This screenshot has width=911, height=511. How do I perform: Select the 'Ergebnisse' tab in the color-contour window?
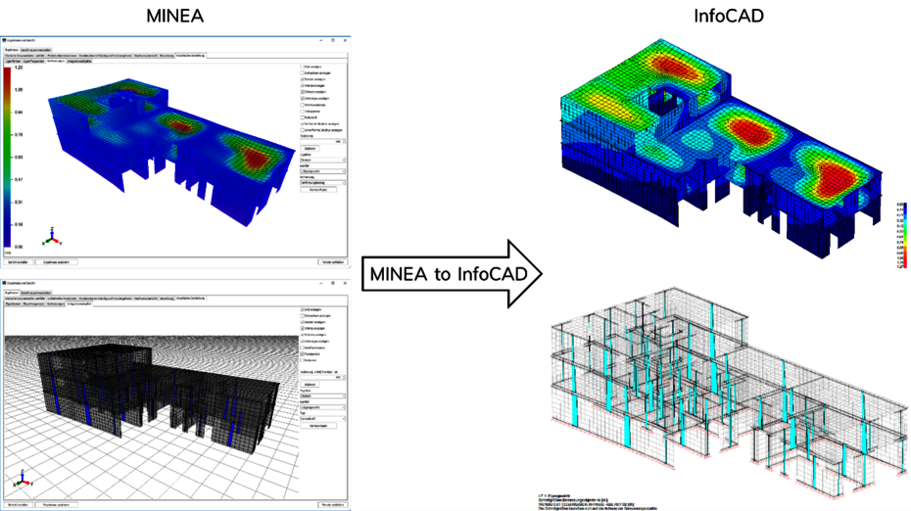[x=11, y=50]
